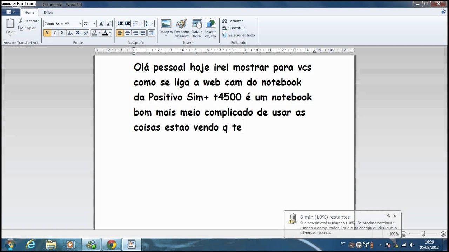Click Selecionar tudo
Viewport: 449px width, 252px height.
[x=239, y=35]
